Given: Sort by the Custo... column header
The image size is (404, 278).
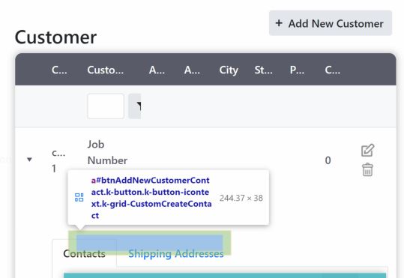Looking at the screenshot, I should pos(106,70).
